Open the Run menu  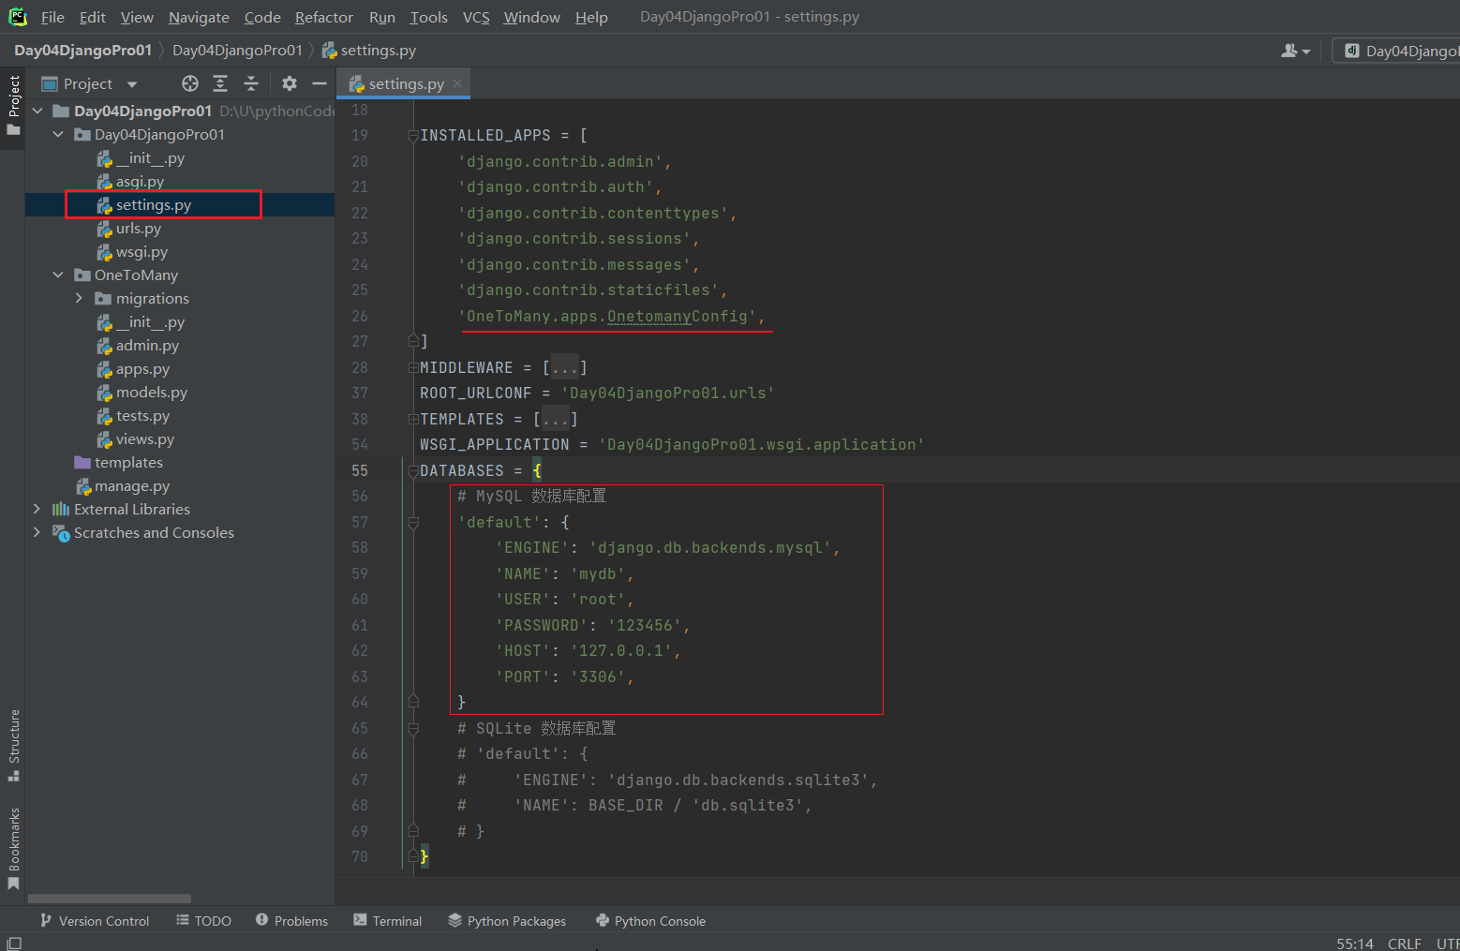(382, 17)
